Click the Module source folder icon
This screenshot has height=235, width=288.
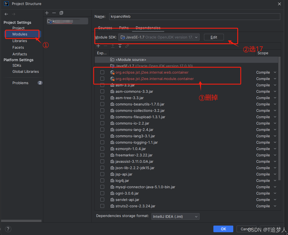112,60
